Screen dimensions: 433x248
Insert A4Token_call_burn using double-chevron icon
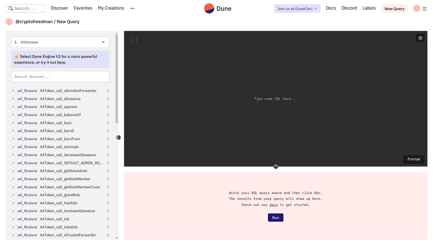(x=108, y=123)
